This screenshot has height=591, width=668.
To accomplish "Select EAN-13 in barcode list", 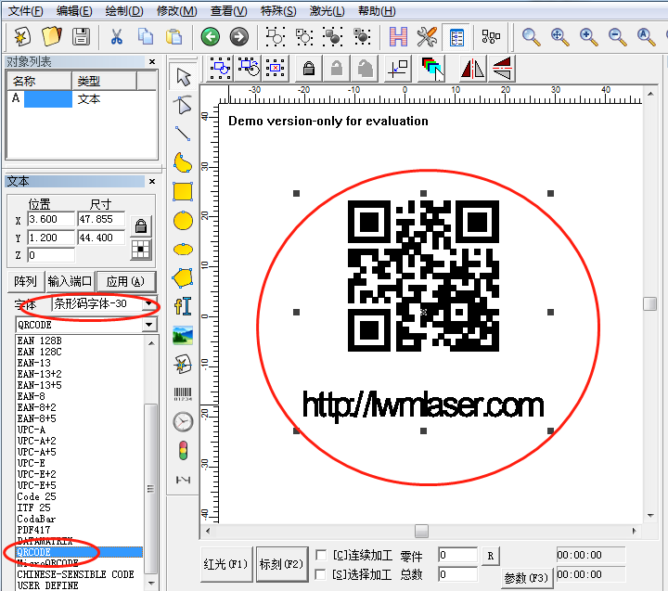I will pyautogui.click(x=33, y=363).
